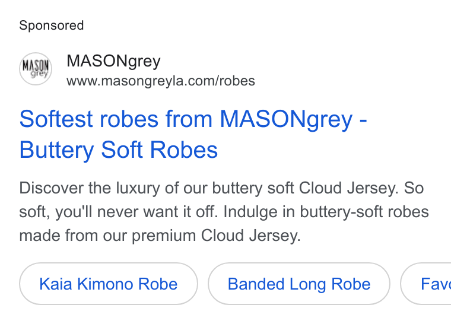Select the Kaia Kimono Robe chip
Viewport: 451px width, 324px height.
point(109,284)
